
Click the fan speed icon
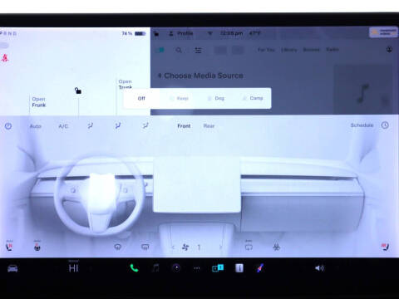(185, 247)
